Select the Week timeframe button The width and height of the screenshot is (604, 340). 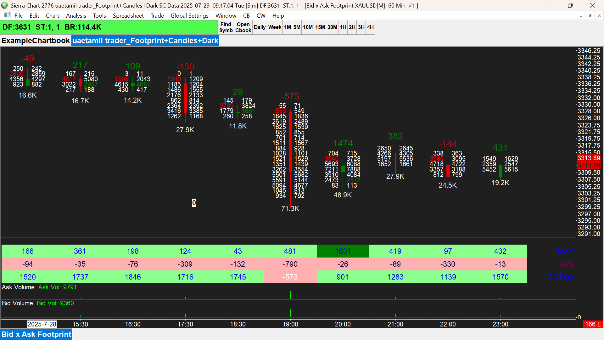tap(275, 27)
